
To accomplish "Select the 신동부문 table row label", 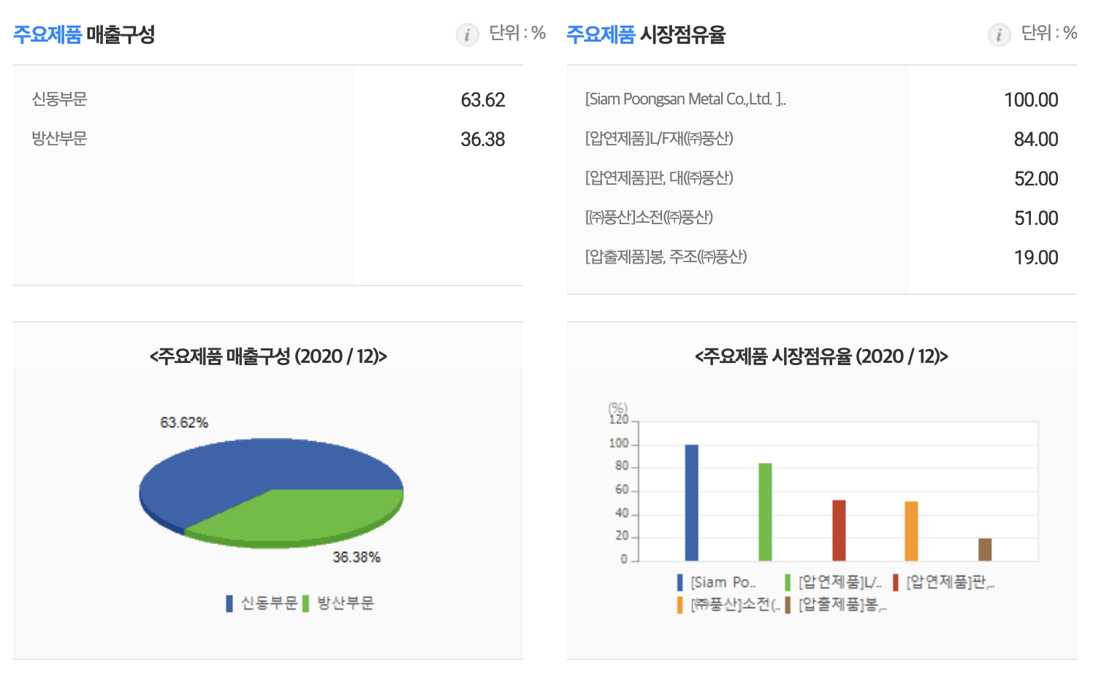I will pyautogui.click(x=59, y=99).
